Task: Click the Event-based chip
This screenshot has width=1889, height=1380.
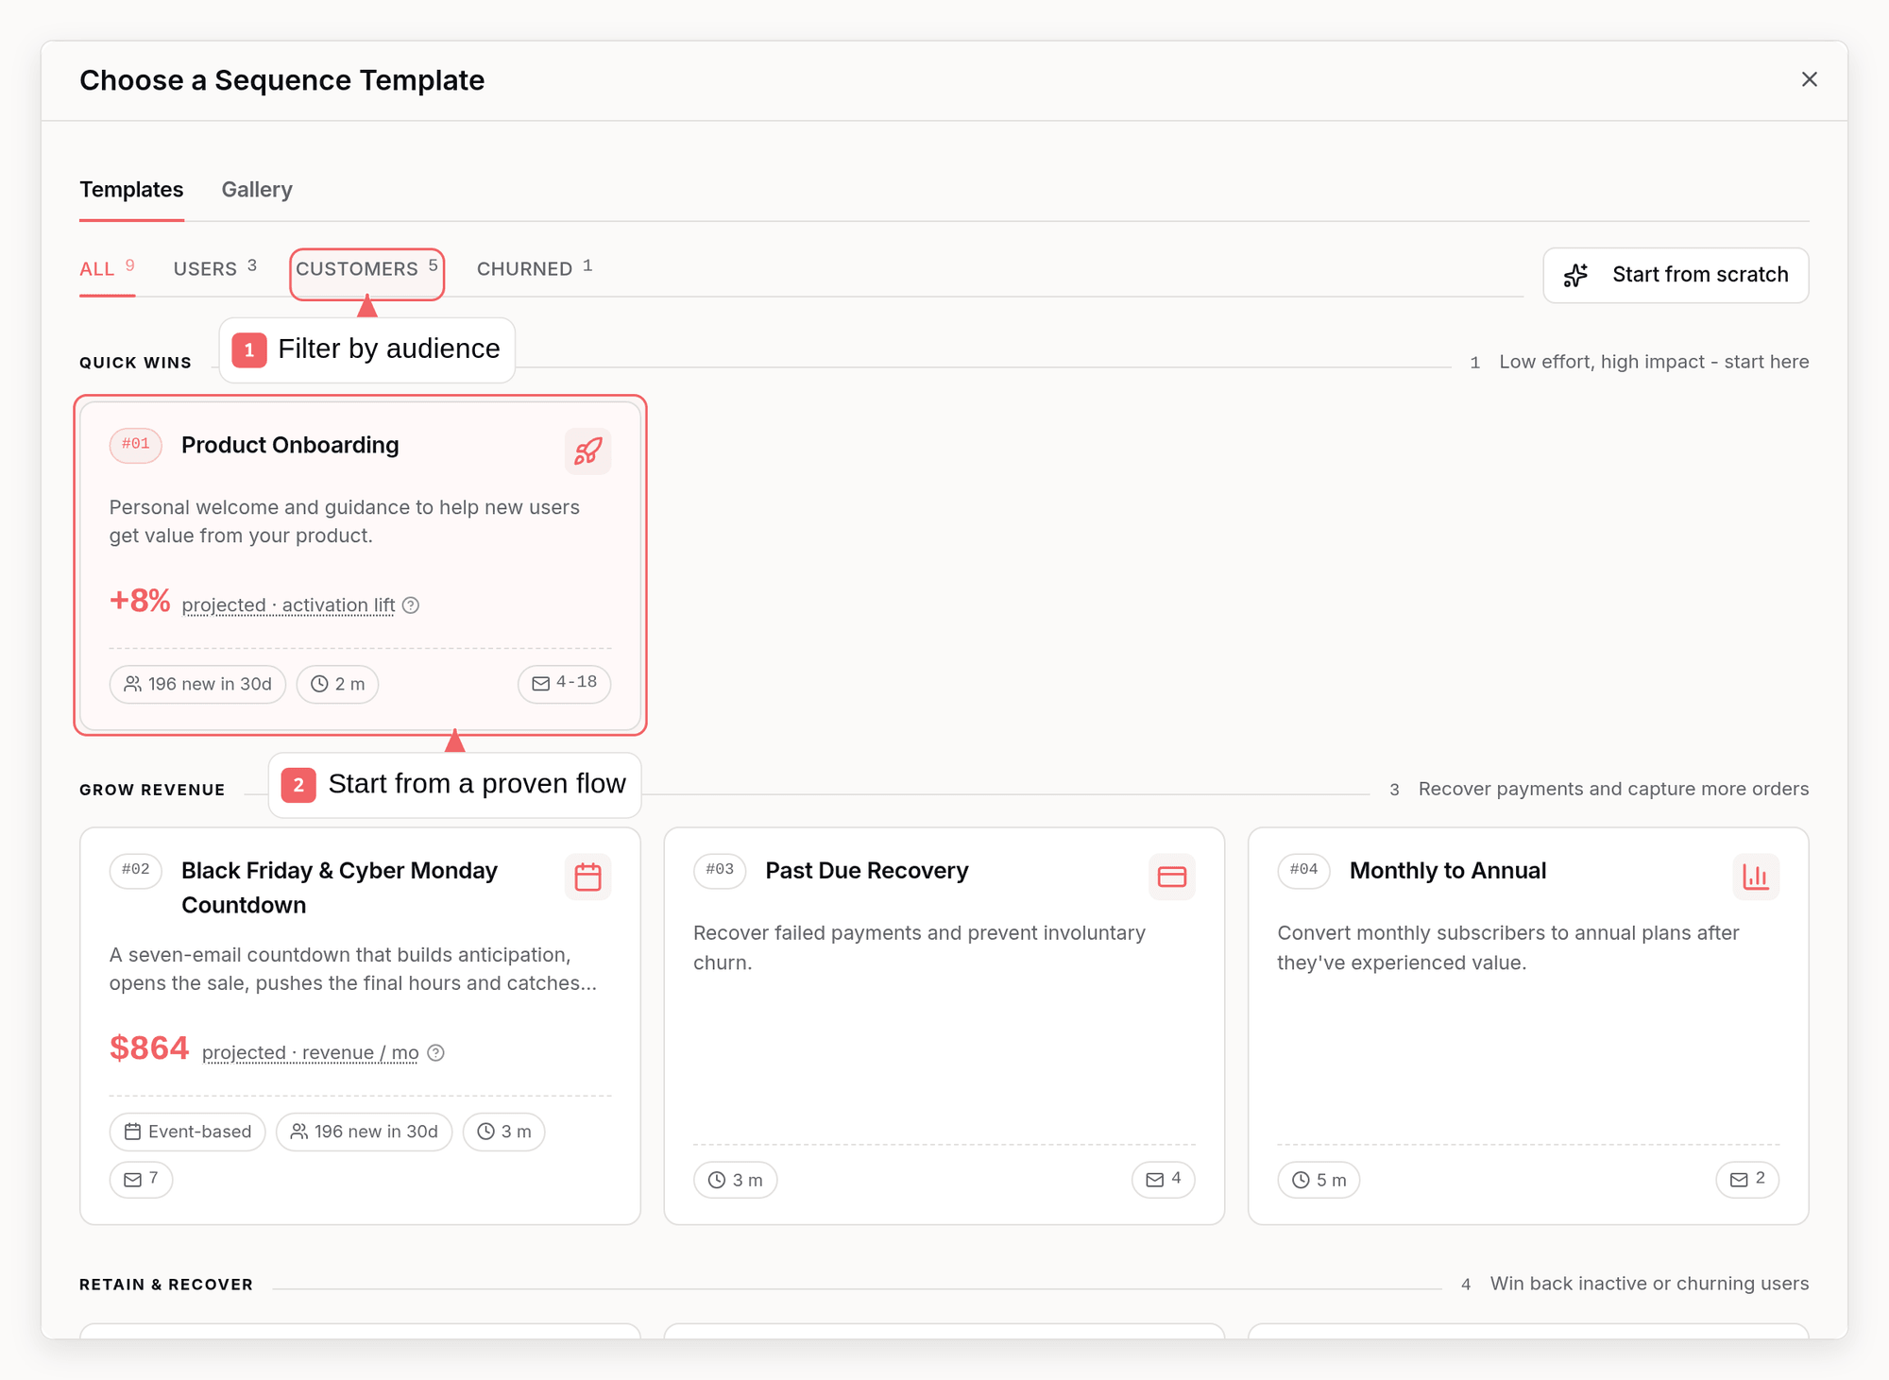Action: tap(187, 1132)
